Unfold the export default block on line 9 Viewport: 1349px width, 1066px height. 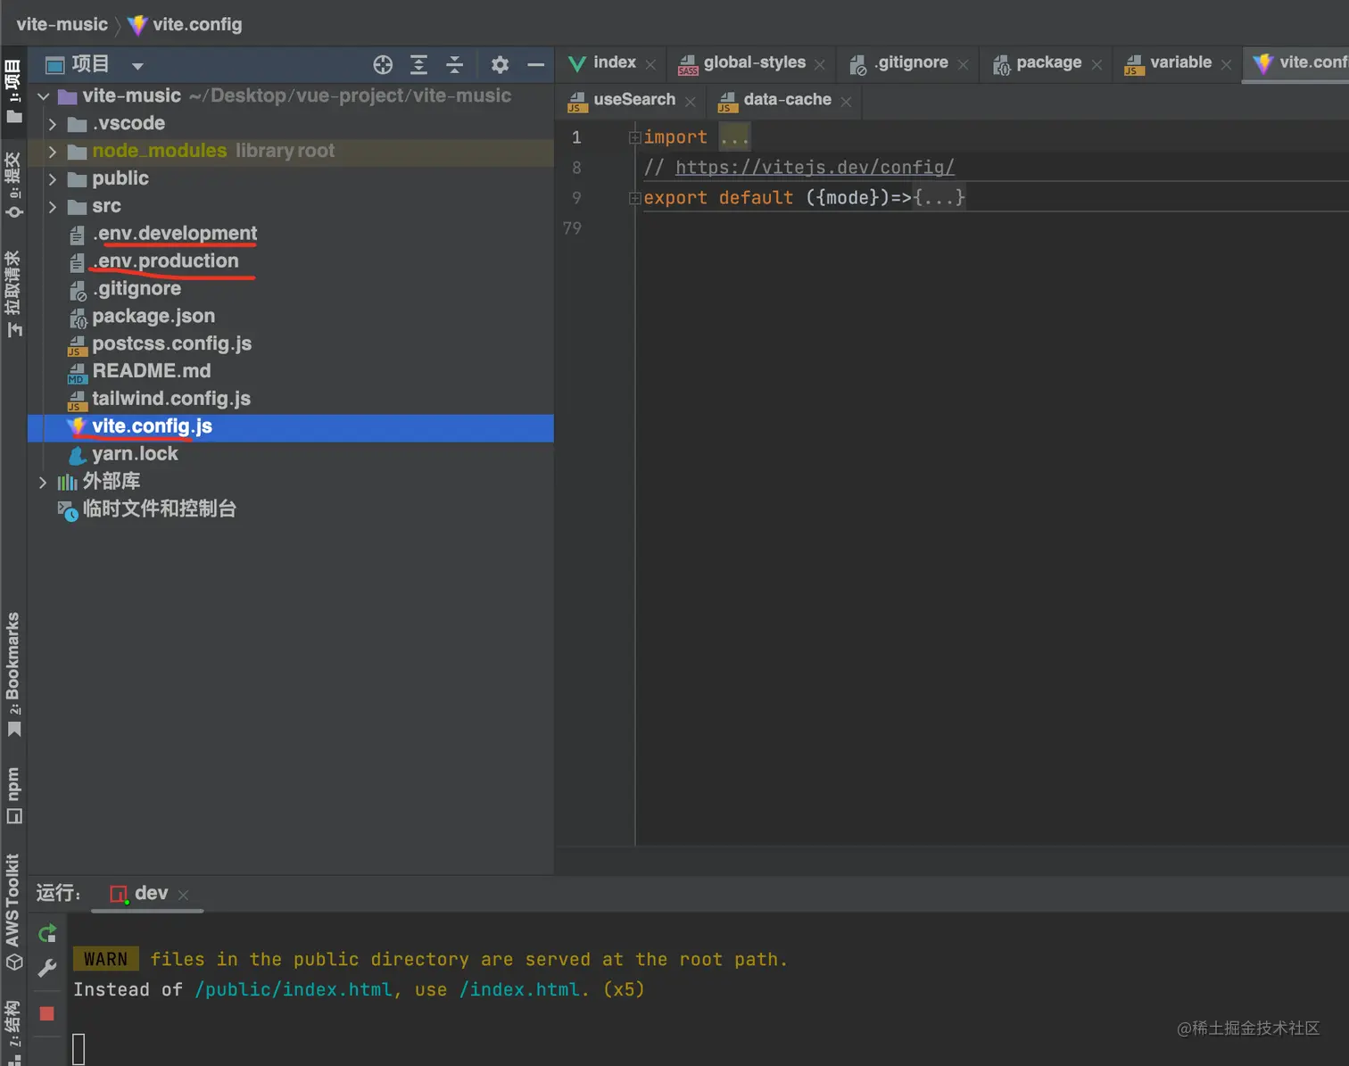click(634, 198)
